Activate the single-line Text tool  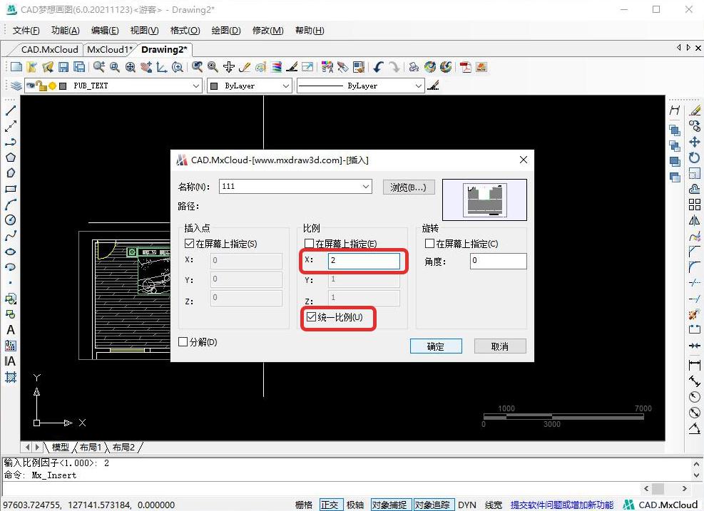tap(11, 330)
